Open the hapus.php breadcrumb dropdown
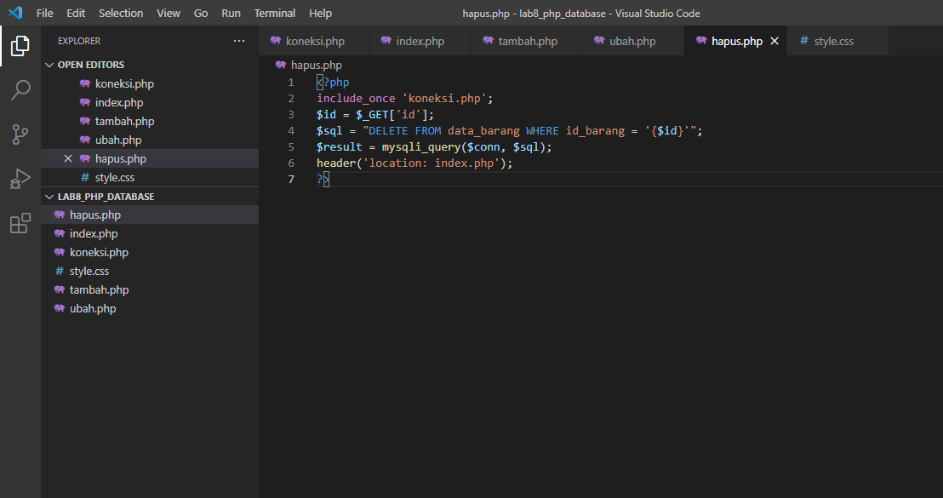Image resolution: width=943 pixels, height=498 pixels. pyautogui.click(x=317, y=64)
